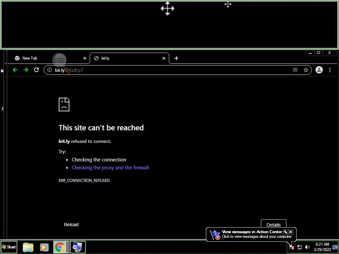Open Action Center flag tray icon
The width and height of the screenshot is (339, 254).
(292, 247)
